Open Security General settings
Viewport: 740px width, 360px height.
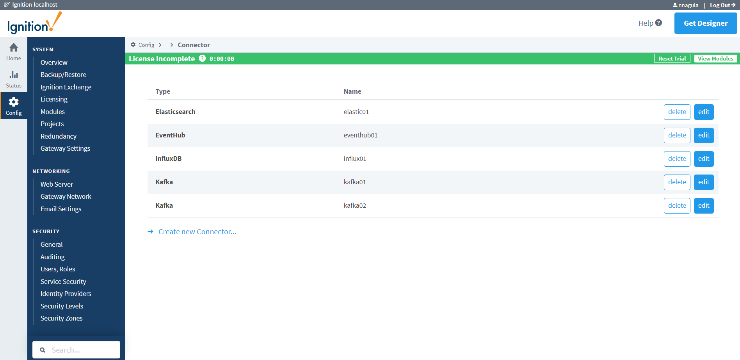[52, 244]
